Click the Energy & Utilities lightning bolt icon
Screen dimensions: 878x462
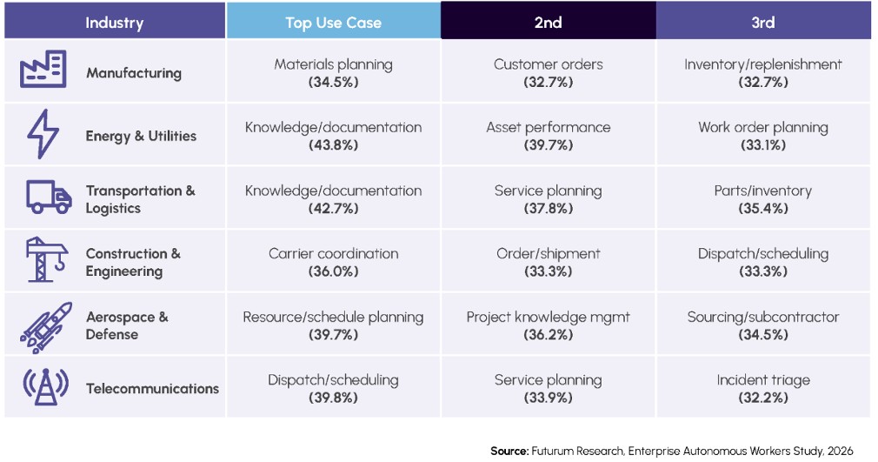pos(43,133)
